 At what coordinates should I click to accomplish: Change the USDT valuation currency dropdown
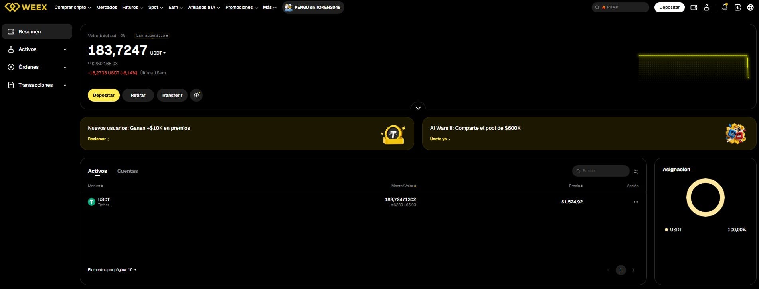[x=158, y=53]
